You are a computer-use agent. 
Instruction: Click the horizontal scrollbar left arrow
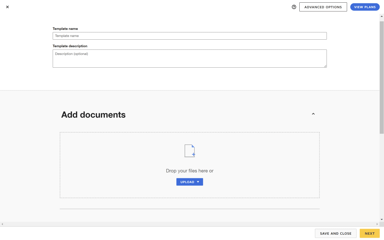[2, 224]
